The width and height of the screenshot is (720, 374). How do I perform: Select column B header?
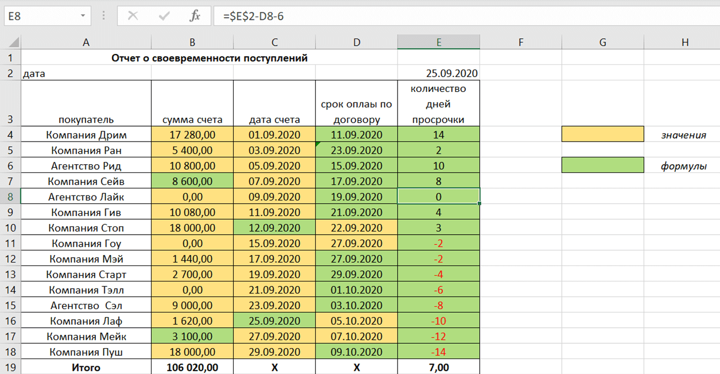click(192, 42)
